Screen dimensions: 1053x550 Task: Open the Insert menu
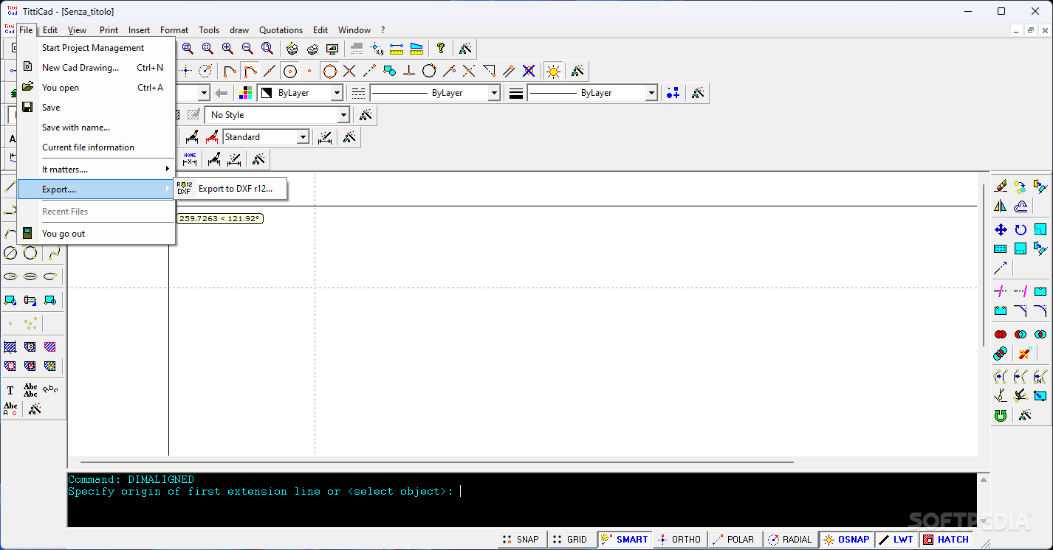(139, 30)
